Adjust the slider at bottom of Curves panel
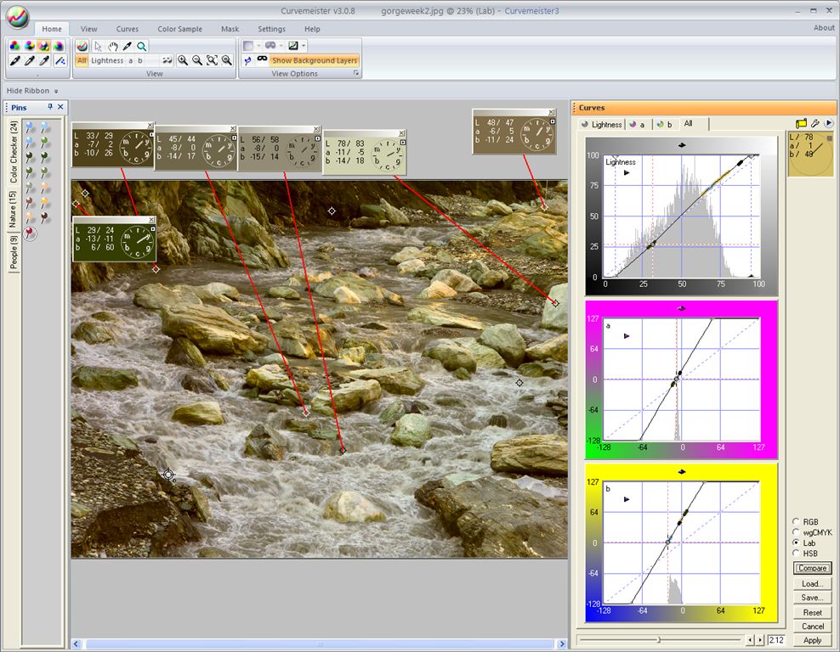Viewport: 840px width, 652px height. click(658, 639)
